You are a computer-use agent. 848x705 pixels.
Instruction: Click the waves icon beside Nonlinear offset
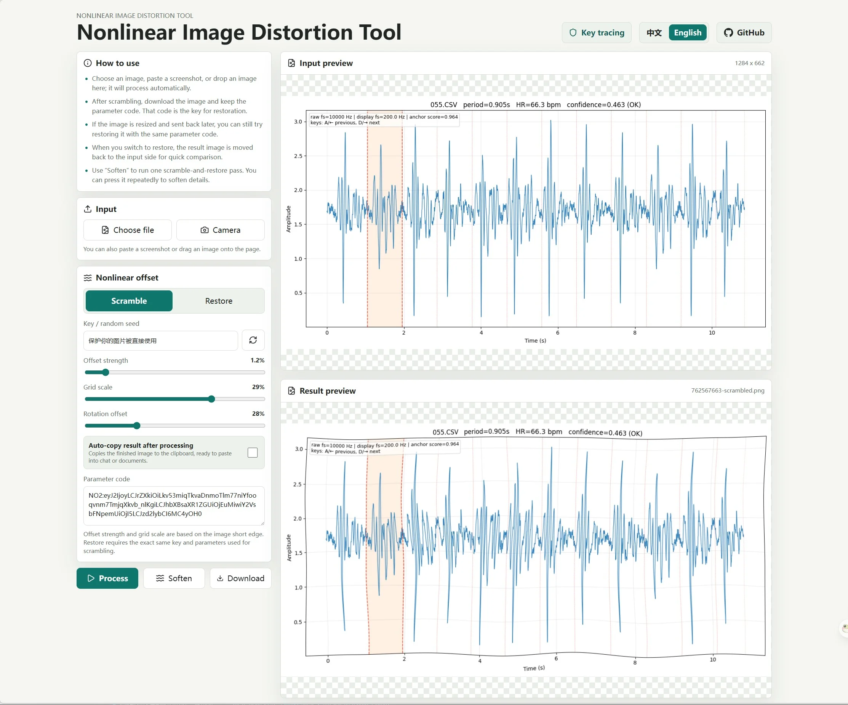(x=88, y=277)
